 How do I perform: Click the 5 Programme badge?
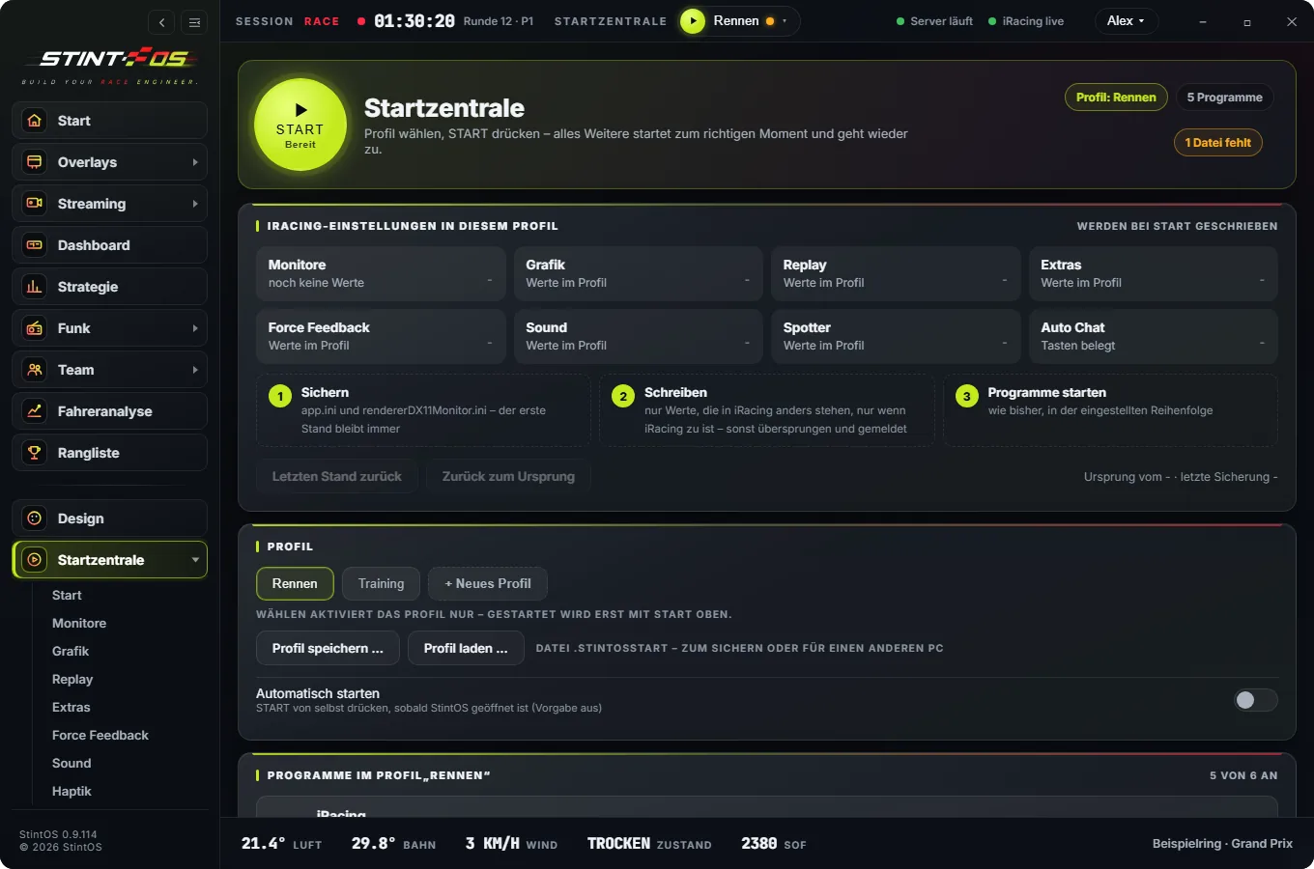(x=1224, y=98)
